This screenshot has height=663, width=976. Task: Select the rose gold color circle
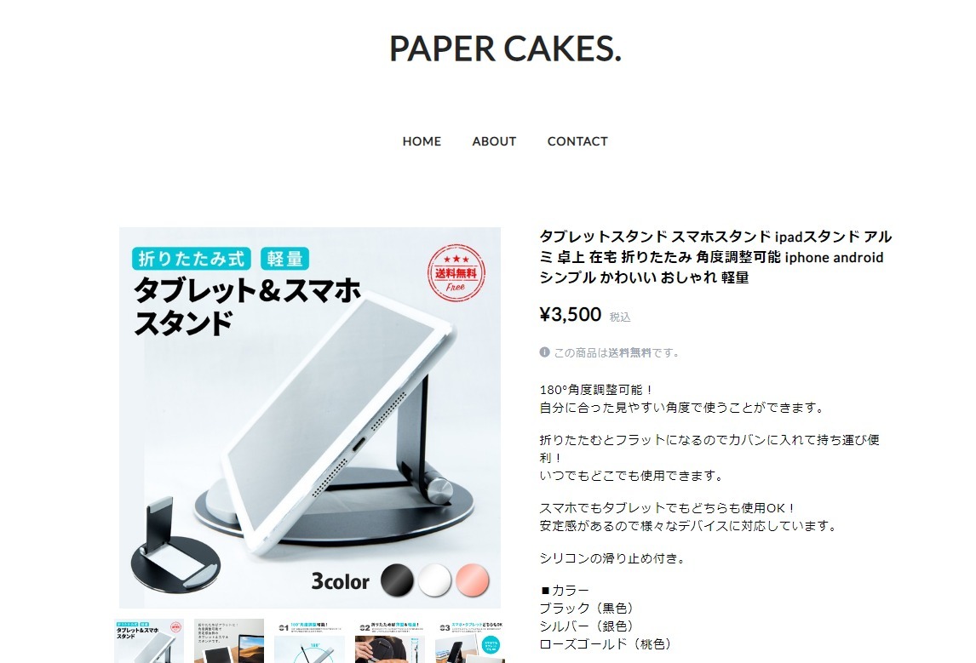(473, 580)
